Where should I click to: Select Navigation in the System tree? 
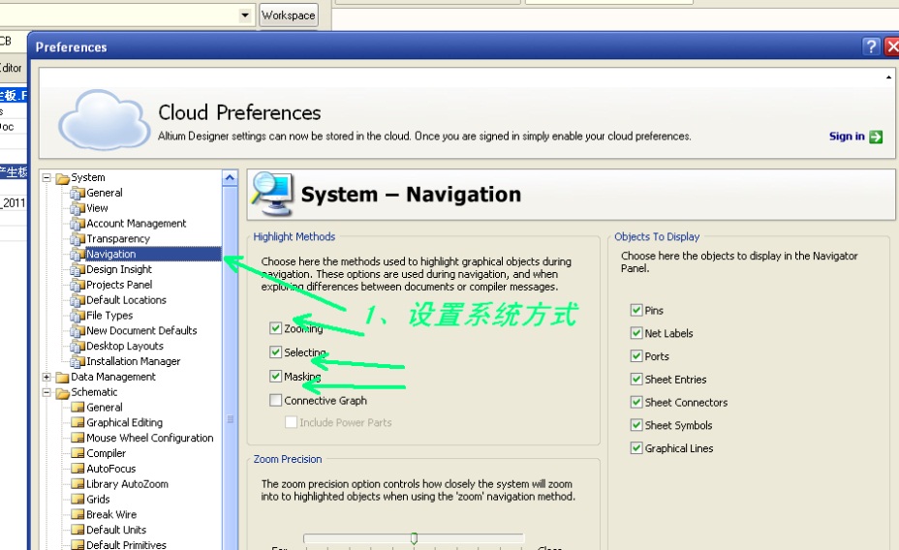coord(111,254)
